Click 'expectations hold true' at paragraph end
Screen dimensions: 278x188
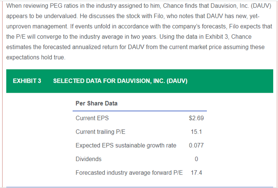(x=36, y=58)
